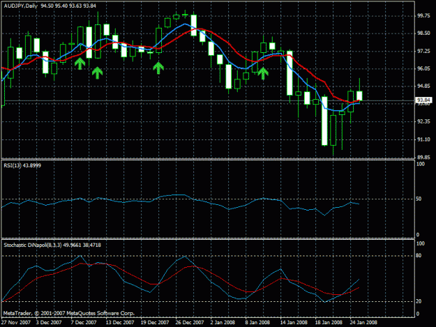This screenshot has width=436, height=327.
Task: Click the 99.75 price scale label
Action: 423,16
